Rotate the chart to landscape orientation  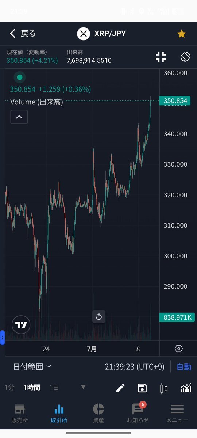(x=185, y=57)
